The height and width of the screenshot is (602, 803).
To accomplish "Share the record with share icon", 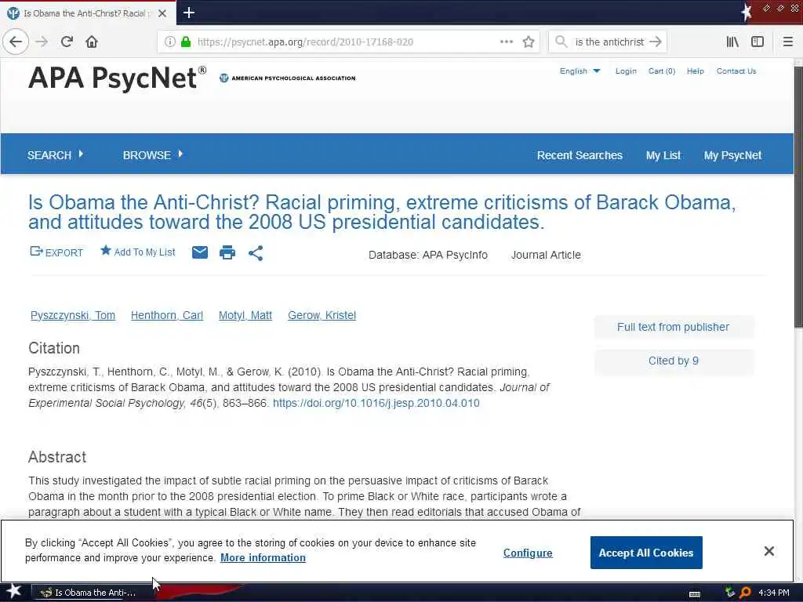I will click(256, 253).
